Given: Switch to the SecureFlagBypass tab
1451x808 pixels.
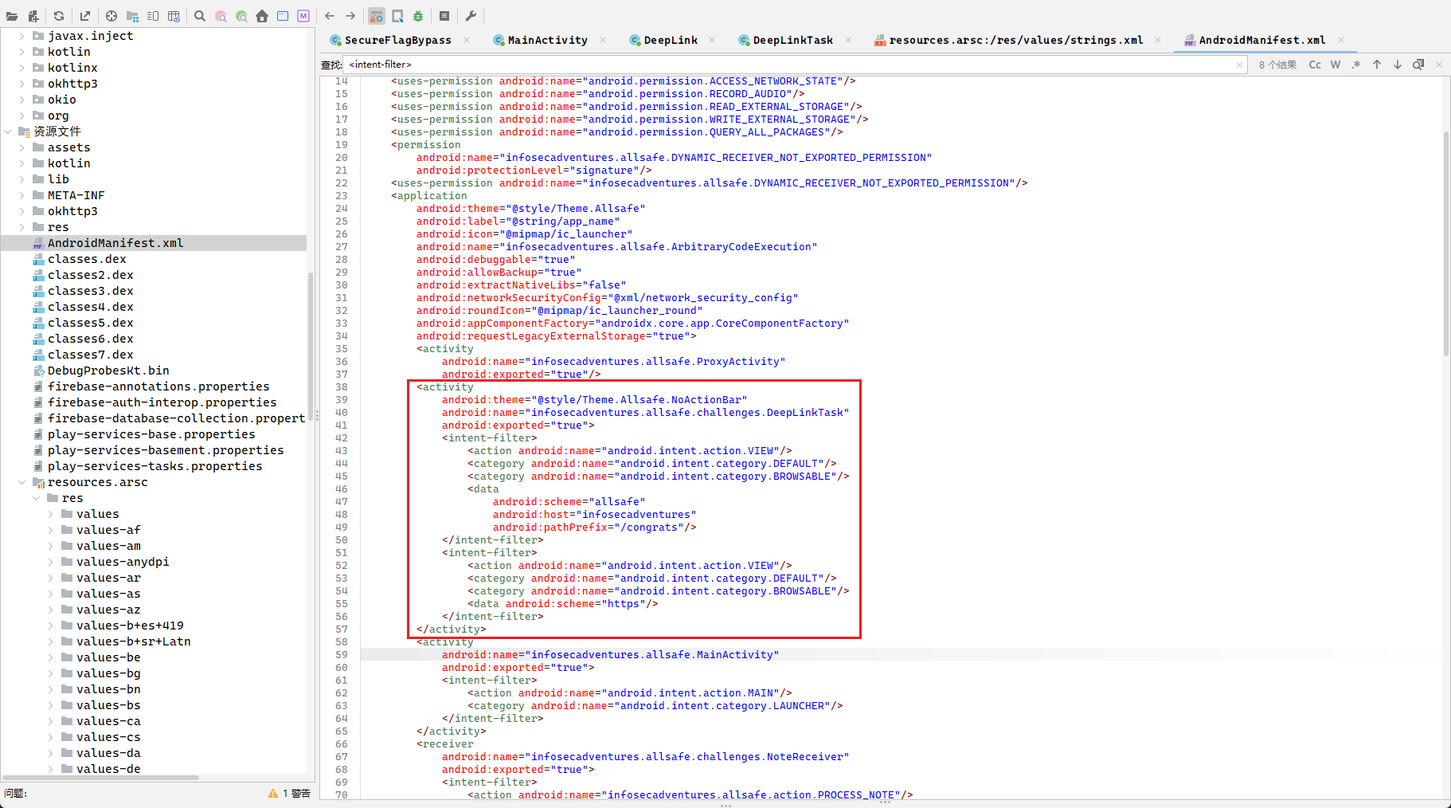Looking at the screenshot, I should pos(397,40).
